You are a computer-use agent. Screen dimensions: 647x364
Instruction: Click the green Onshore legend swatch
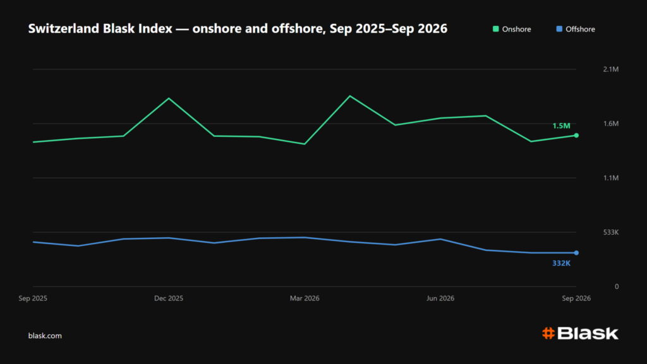495,29
